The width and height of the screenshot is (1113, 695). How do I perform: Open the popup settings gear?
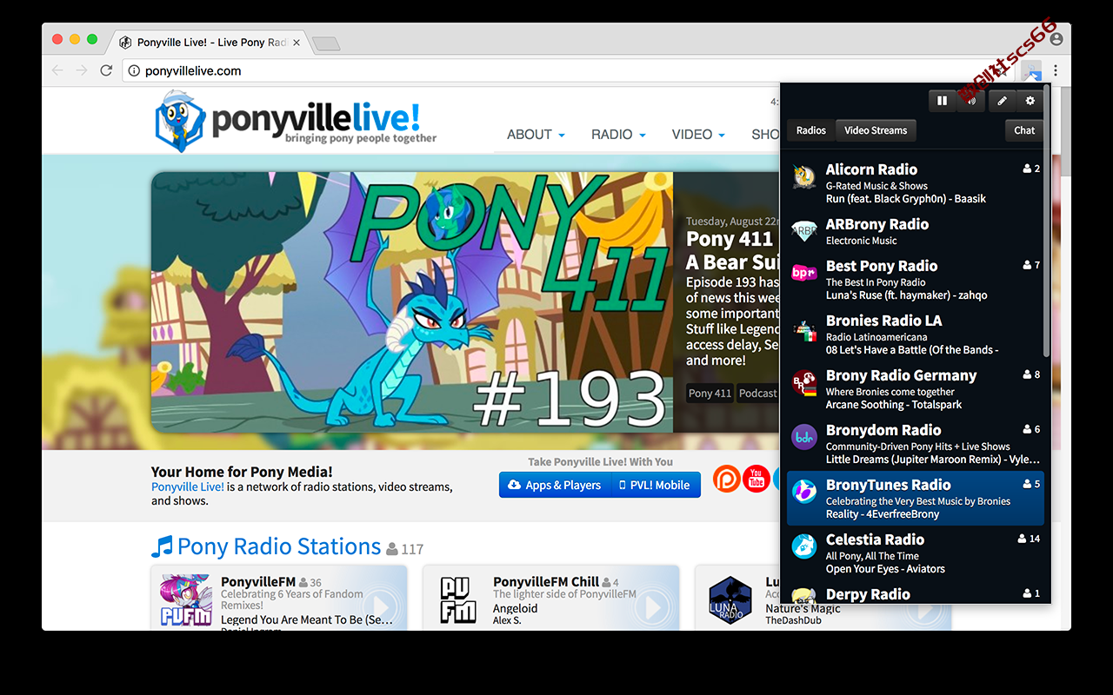click(x=1030, y=101)
